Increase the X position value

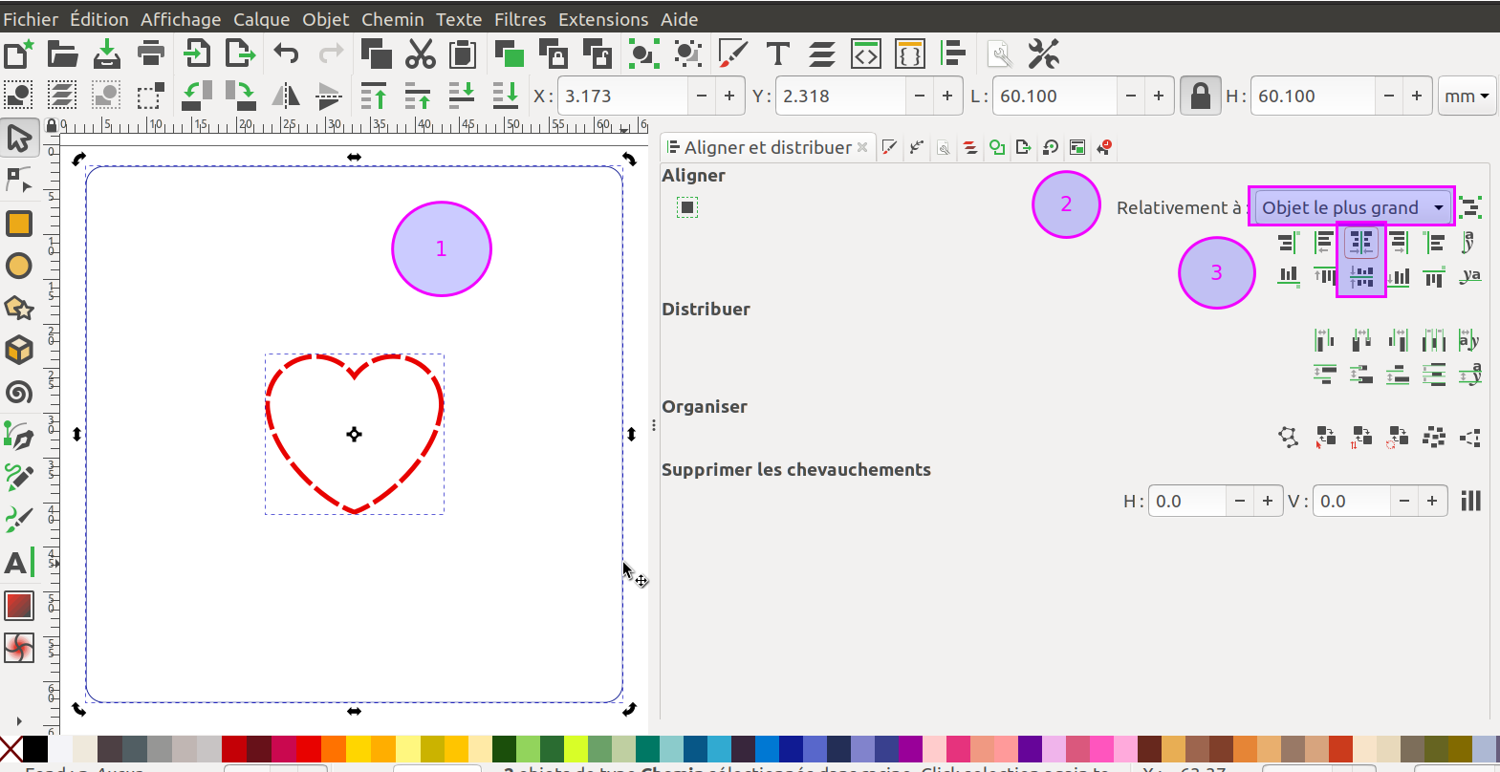(x=729, y=96)
